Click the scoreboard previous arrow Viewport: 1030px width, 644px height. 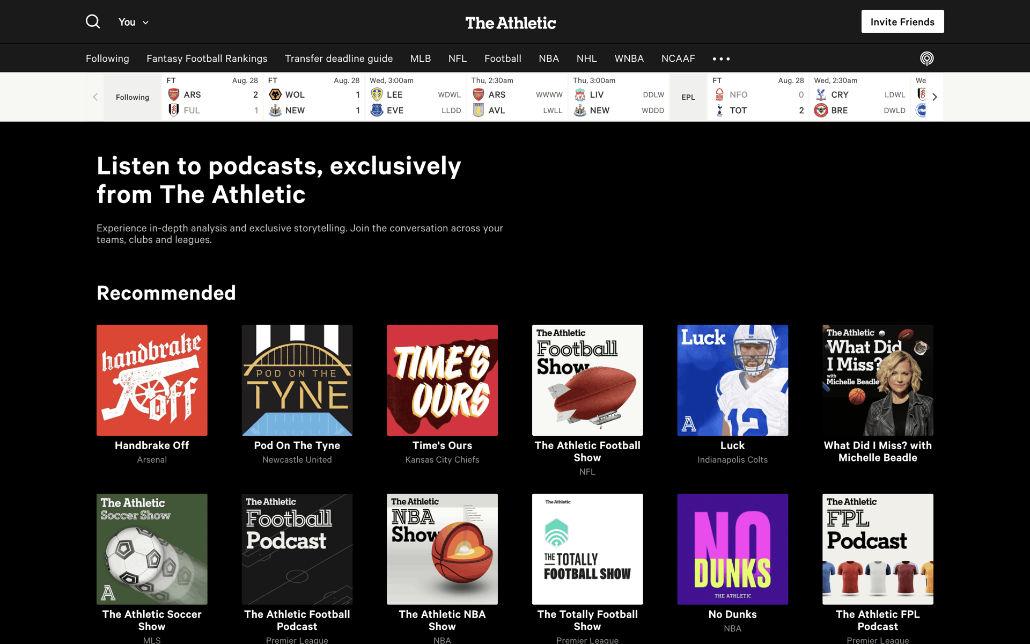click(x=95, y=97)
